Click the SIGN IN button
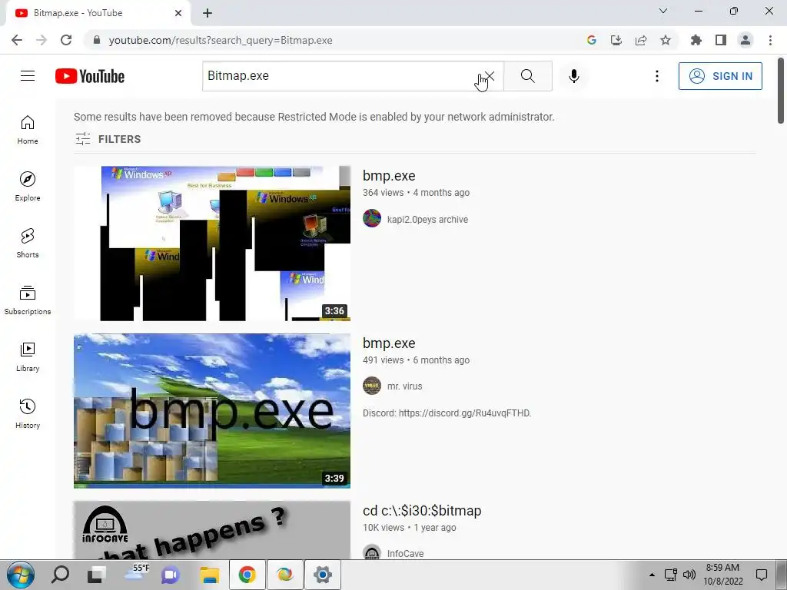Image resolution: width=787 pixels, height=590 pixels. point(720,76)
